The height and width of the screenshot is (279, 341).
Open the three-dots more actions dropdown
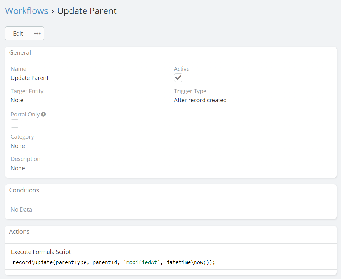point(37,33)
